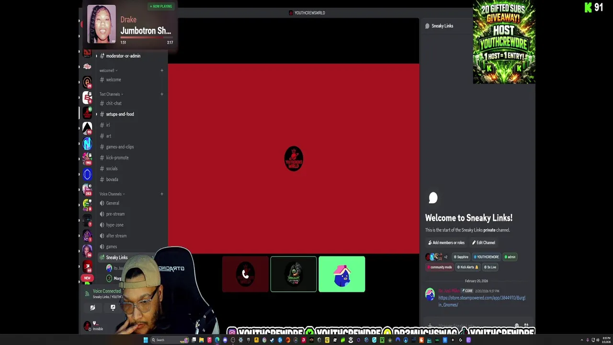This screenshot has height=345, width=613.
Task: Collapse the Voice Channels category
Action: [112, 194]
